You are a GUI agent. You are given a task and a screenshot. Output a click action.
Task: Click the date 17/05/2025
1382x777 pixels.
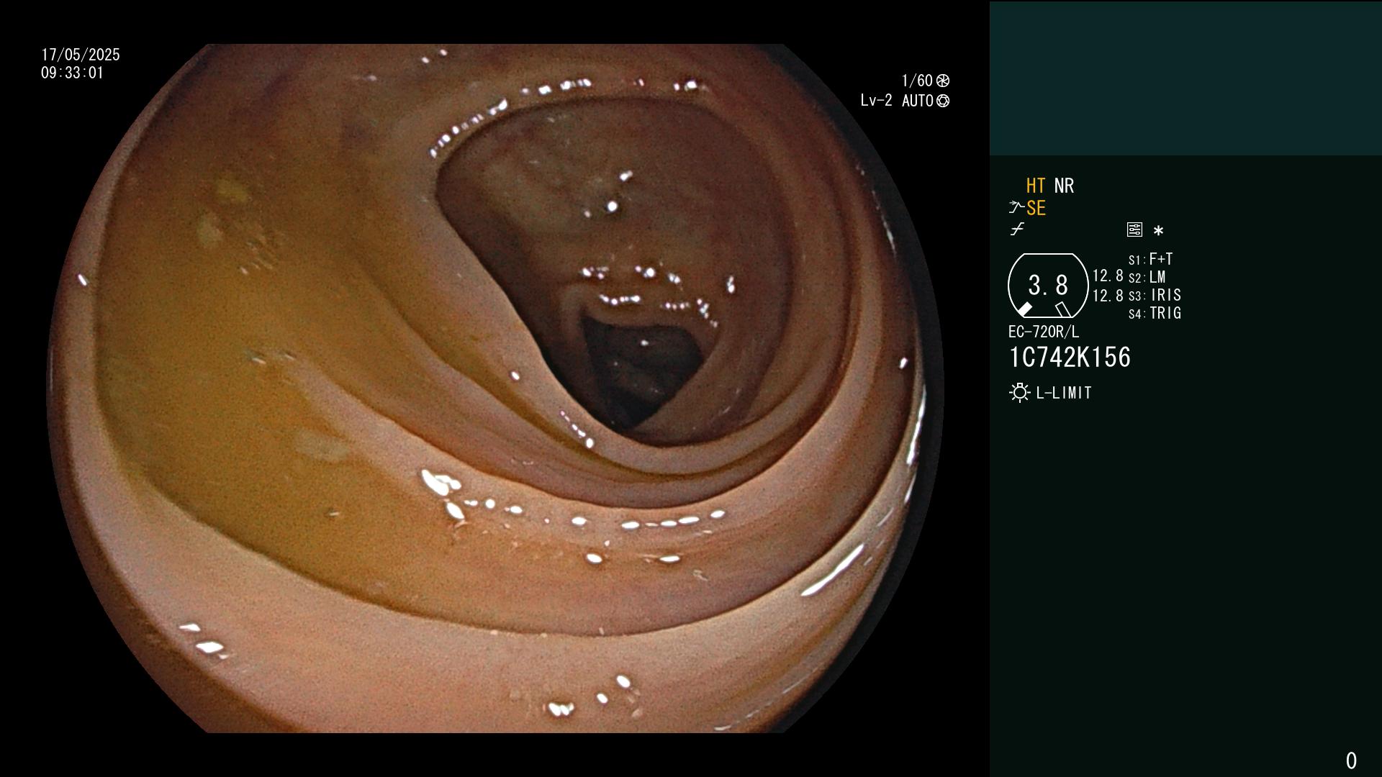tap(81, 55)
